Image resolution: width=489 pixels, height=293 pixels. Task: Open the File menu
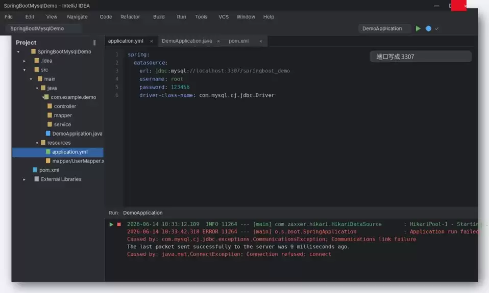(x=8, y=17)
